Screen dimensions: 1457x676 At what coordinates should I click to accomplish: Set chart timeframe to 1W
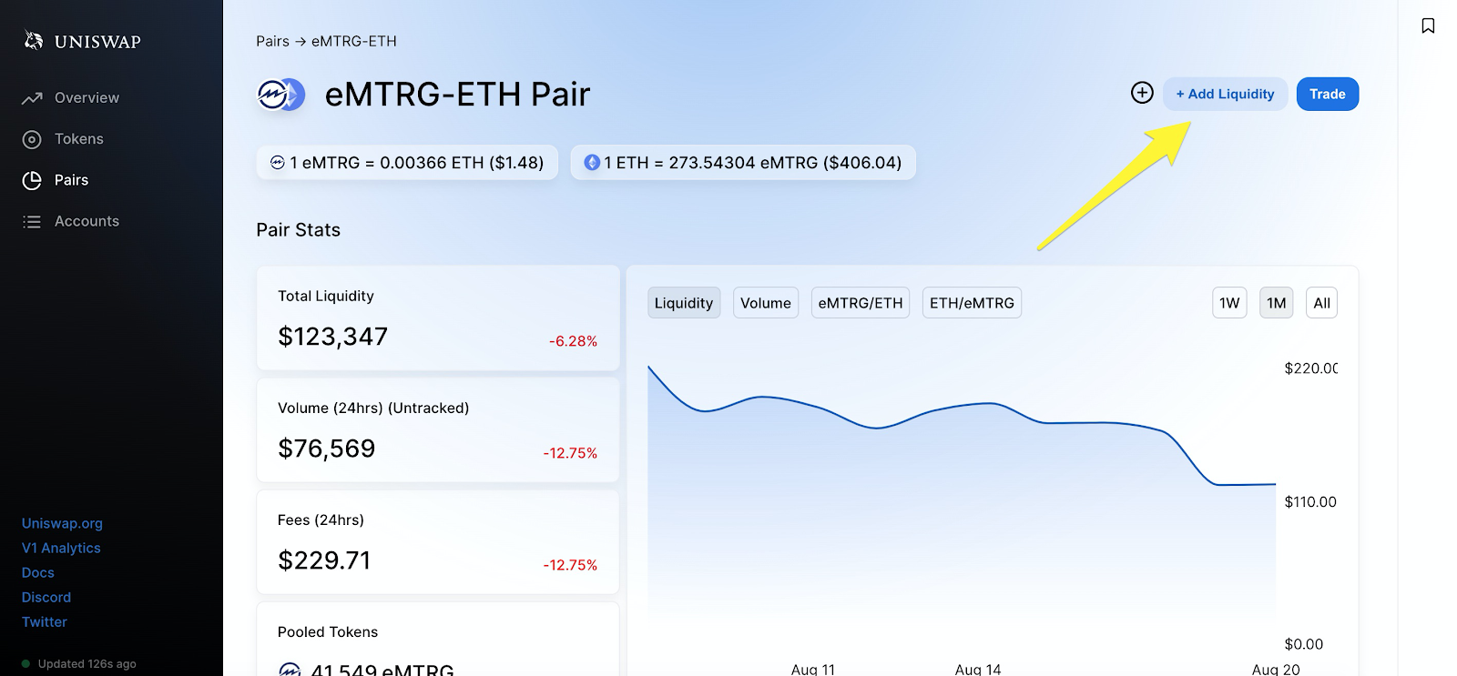pyautogui.click(x=1229, y=303)
